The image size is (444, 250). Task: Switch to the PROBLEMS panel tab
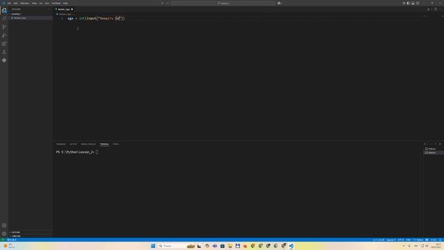click(x=60, y=144)
